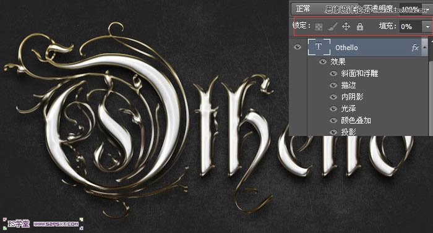
Task: Hide the Othello layer with its eye icon
Action: coord(298,47)
